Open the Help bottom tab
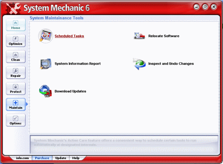This screenshot has width=223, height=164. pos(76,158)
